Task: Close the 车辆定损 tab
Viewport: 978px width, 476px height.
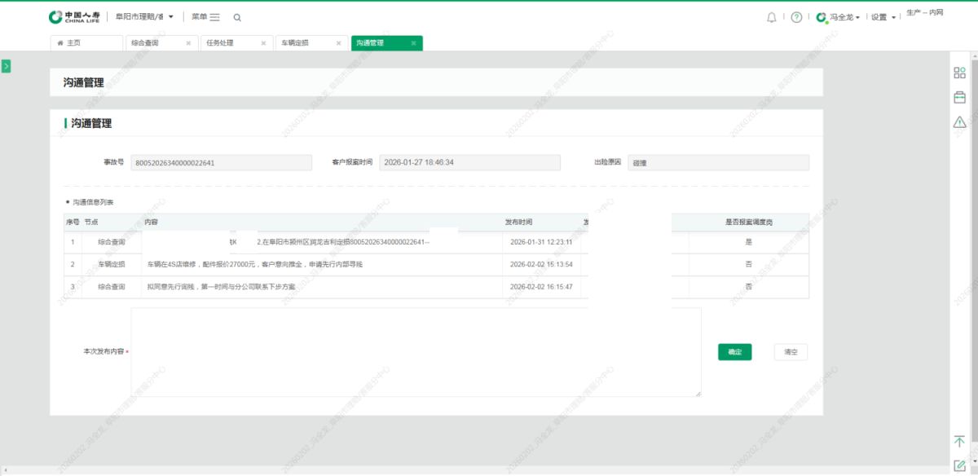Action: tap(338, 43)
